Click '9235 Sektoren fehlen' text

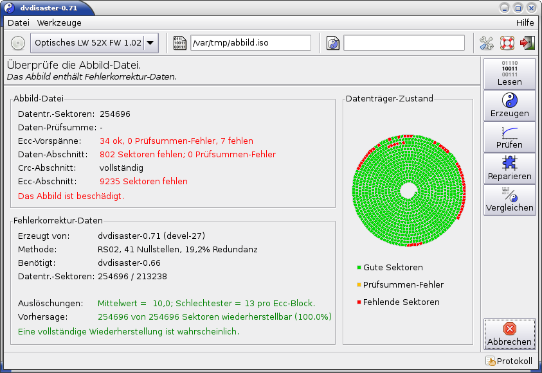point(143,181)
